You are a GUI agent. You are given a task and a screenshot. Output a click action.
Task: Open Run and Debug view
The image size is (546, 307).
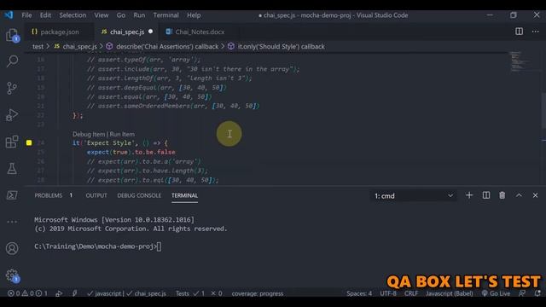click(x=12, y=115)
